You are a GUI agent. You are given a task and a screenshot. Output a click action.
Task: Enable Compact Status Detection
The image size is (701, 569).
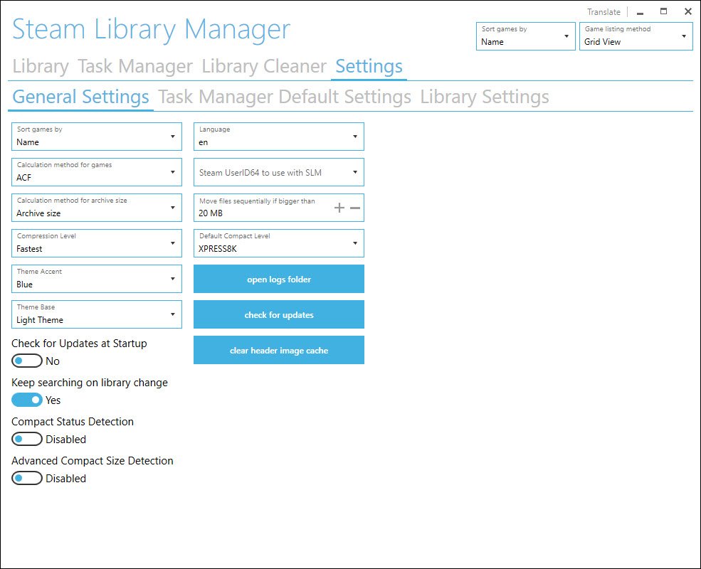[x=27, y=439]
